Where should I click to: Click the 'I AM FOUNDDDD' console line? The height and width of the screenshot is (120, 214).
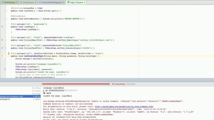(x=60, y=90)
